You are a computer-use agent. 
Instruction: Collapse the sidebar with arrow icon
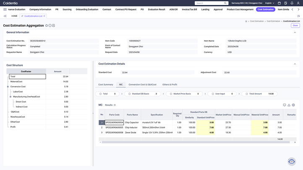[5, 16]
